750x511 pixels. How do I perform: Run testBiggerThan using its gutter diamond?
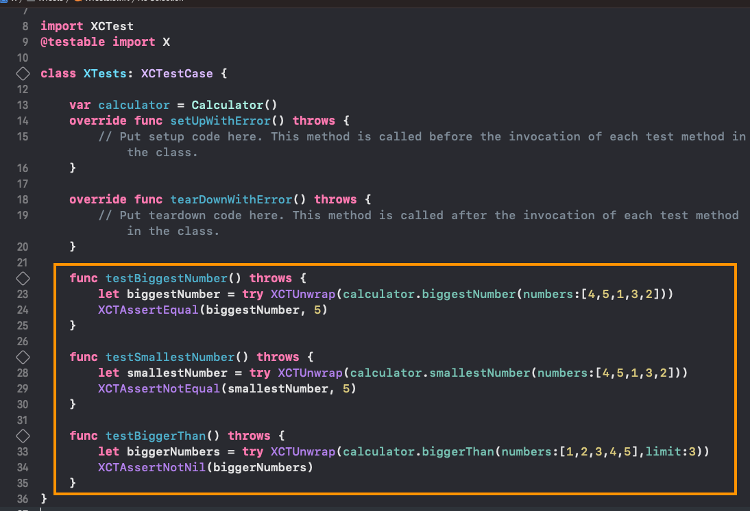click(23, 436)
